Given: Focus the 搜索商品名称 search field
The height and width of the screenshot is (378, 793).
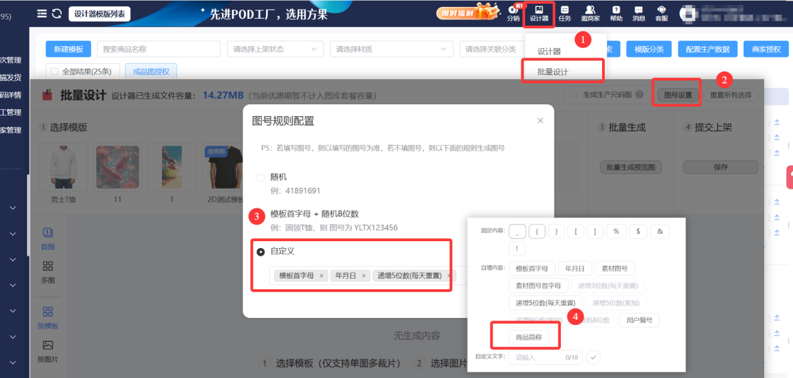Looking at the screenshot, I should pos(158,49).
